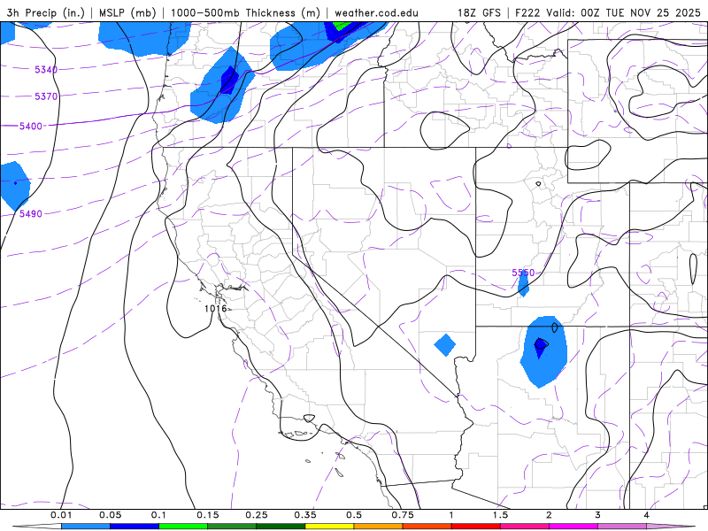
Task: Click the legend value 3
Action: [598, 515]
